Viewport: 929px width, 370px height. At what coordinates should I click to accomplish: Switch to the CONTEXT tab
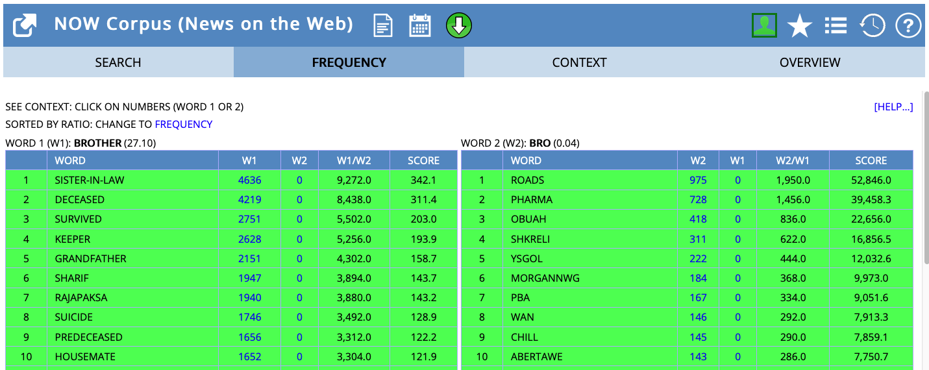pos(579,62)
